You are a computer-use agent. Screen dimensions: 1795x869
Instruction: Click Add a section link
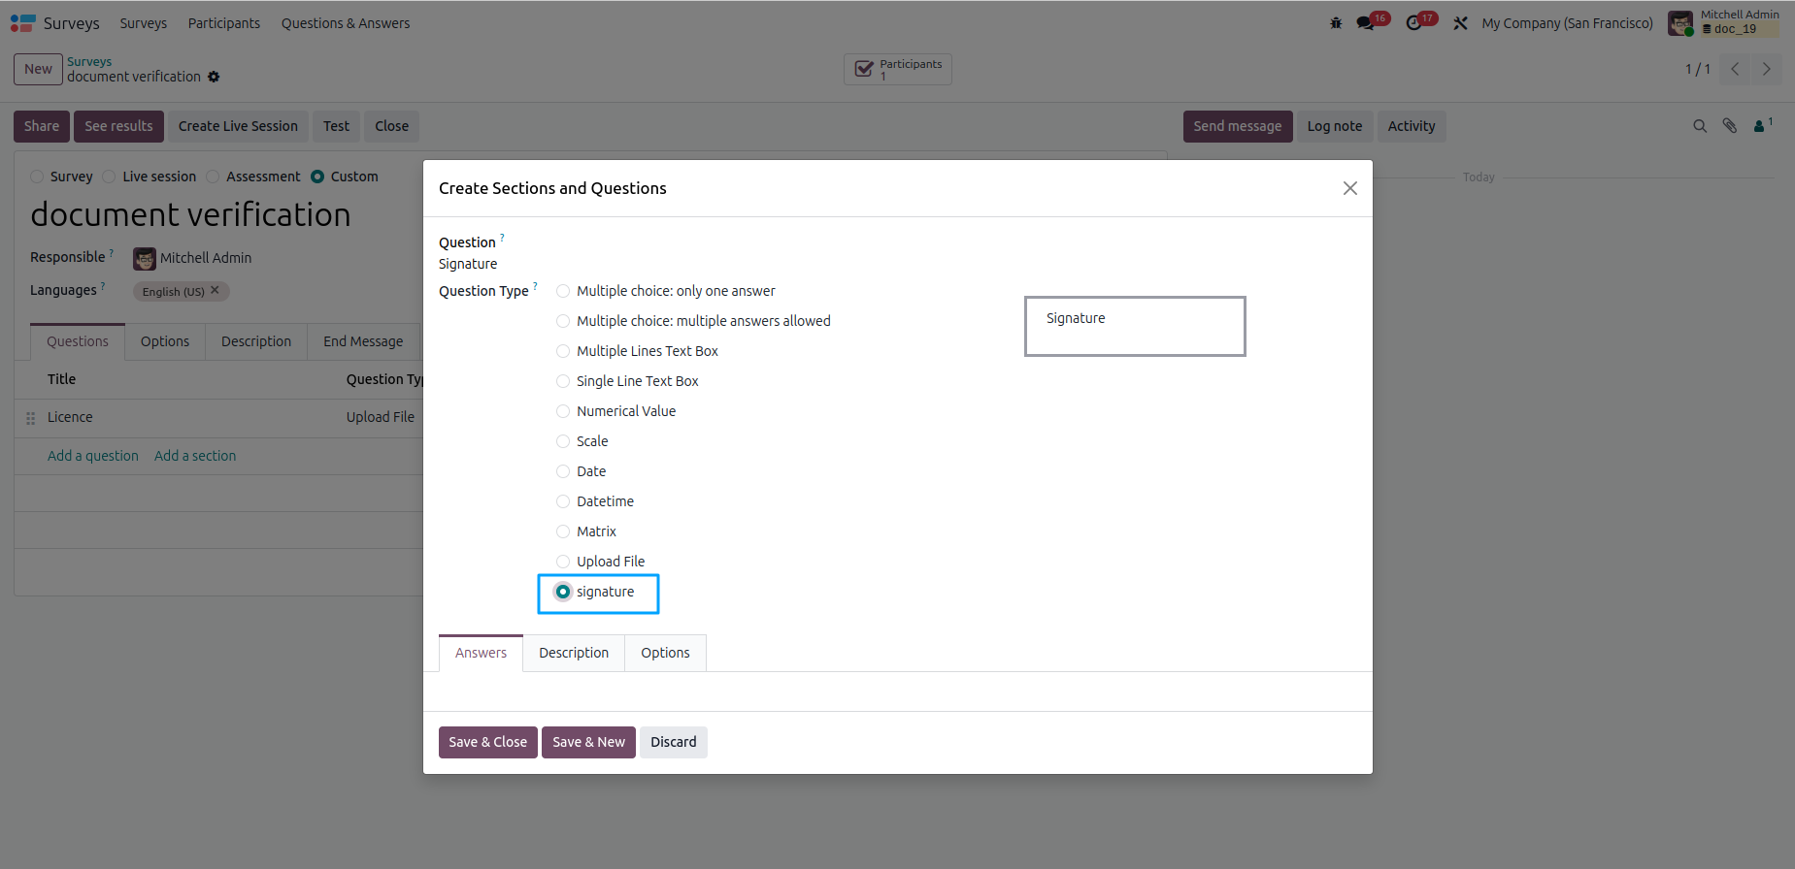(195, 456)
